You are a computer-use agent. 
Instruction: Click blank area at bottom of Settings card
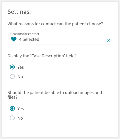(x=60, y=130)
